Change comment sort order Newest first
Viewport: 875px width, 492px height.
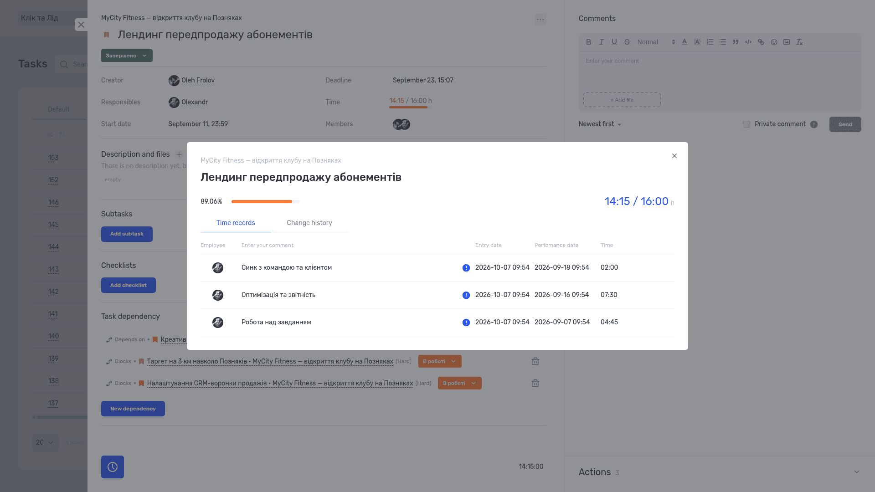(600, 124)
